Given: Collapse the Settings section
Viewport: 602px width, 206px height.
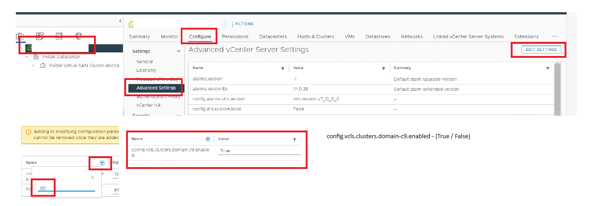Looking at the screenshot, I should point(179,51).
